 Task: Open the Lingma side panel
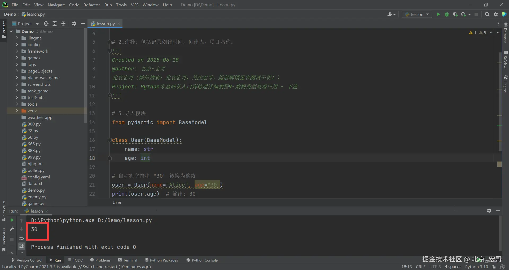click(x=505, y=84)
